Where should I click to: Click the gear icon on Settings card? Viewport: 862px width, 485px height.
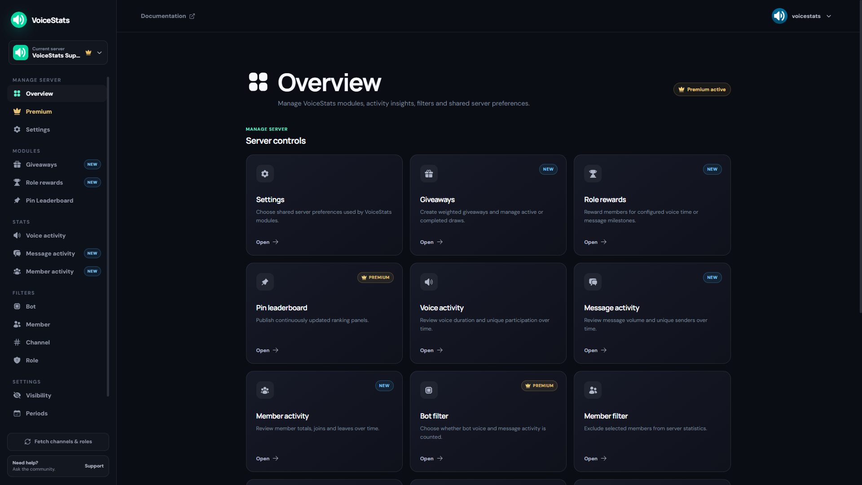click(x=265, y=174)
